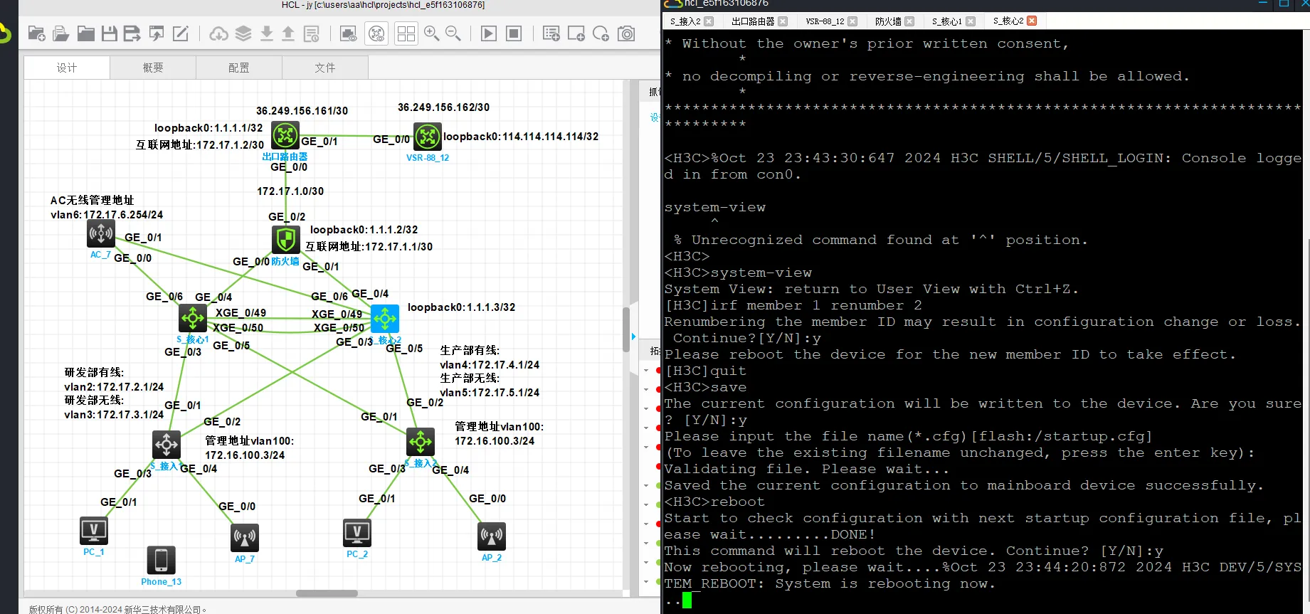Select the PC_2 host icon
This screenshot has height=614, width=1310.
click(357, 533)
